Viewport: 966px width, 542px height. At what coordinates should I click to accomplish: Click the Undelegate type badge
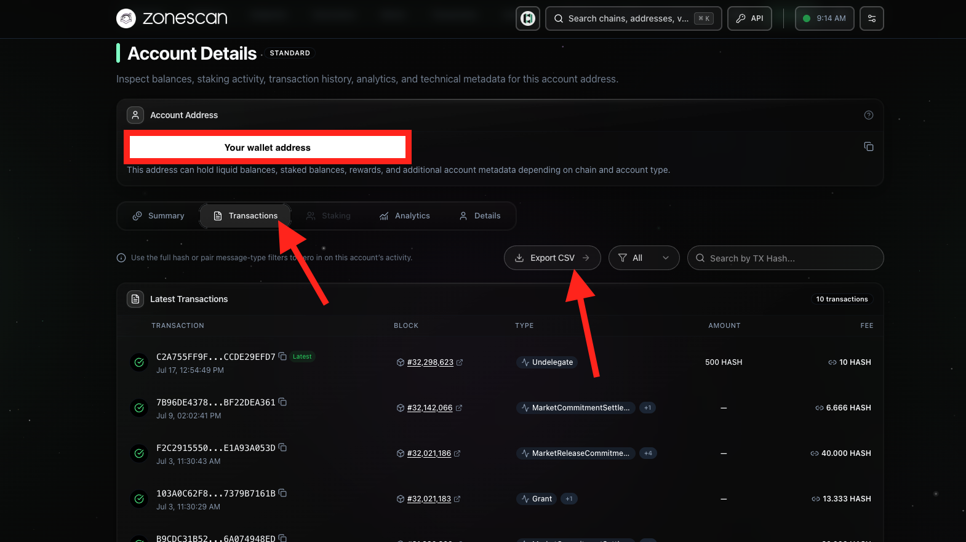547,362
